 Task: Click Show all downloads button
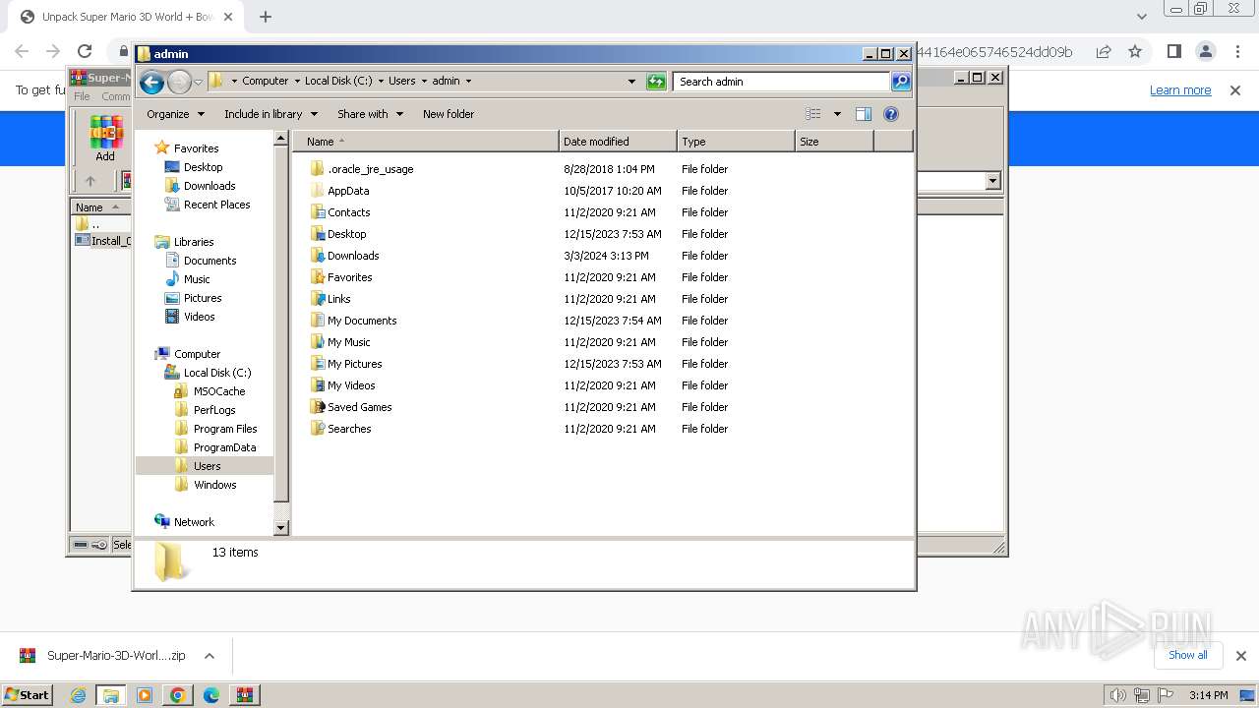[1187, 655]
